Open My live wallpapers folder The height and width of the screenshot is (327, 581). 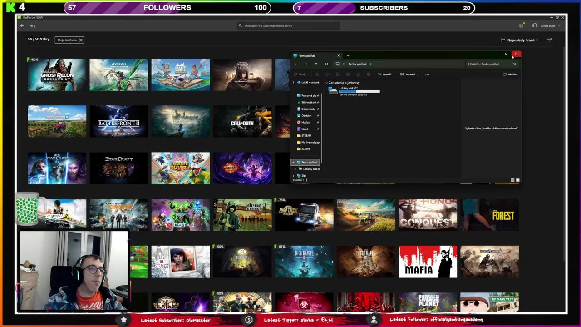point(308,142)
